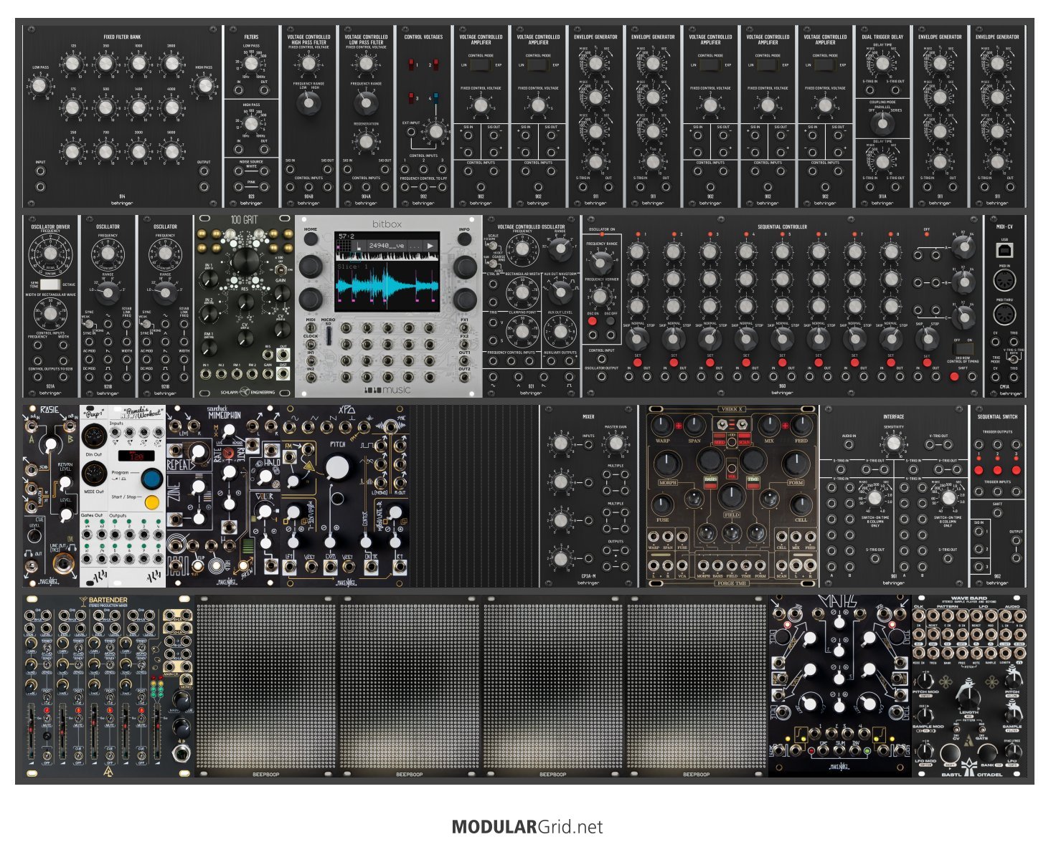Click the USB port on MIDI-CV module

1004,249
